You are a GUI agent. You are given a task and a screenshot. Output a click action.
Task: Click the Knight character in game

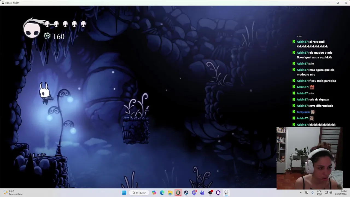pyautogui.click(x=45, y=93)
